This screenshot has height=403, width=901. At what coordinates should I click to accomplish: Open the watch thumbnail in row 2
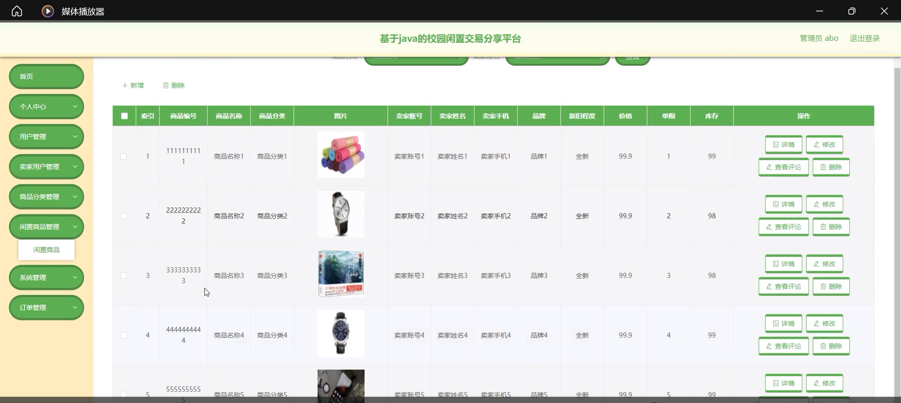(341, 214)
